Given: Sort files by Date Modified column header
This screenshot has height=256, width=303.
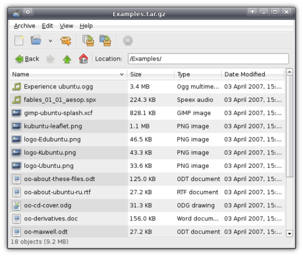Looking at the screenshot, I should tap(253, 74).
